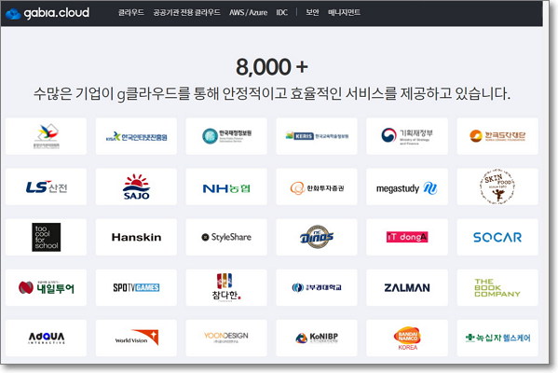Open the IDC menu
The image size is (558, 373).
(x=282, y=12)
